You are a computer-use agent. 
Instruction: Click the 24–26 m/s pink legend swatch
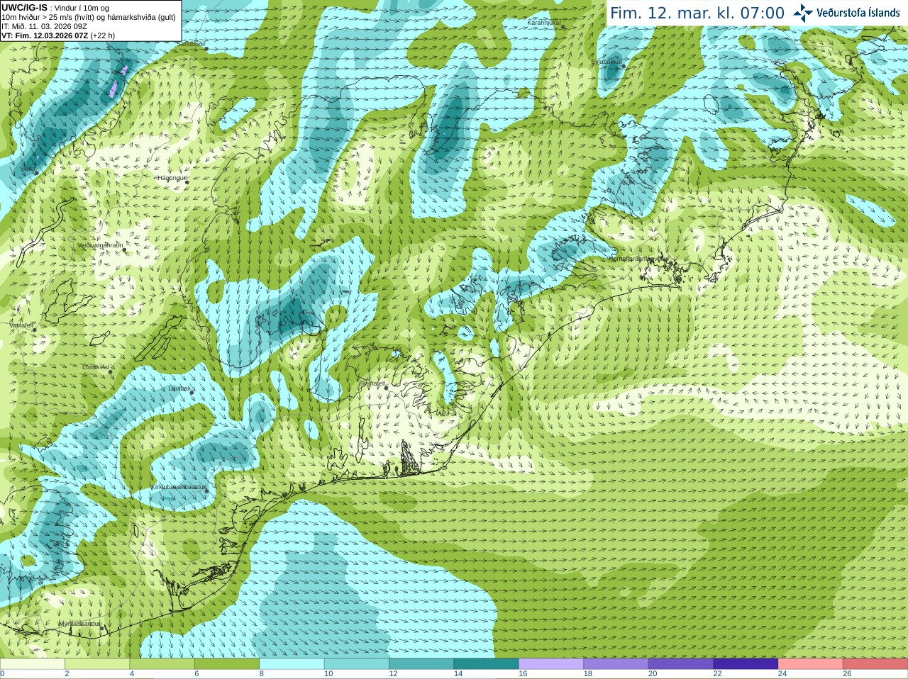point(811,664)
